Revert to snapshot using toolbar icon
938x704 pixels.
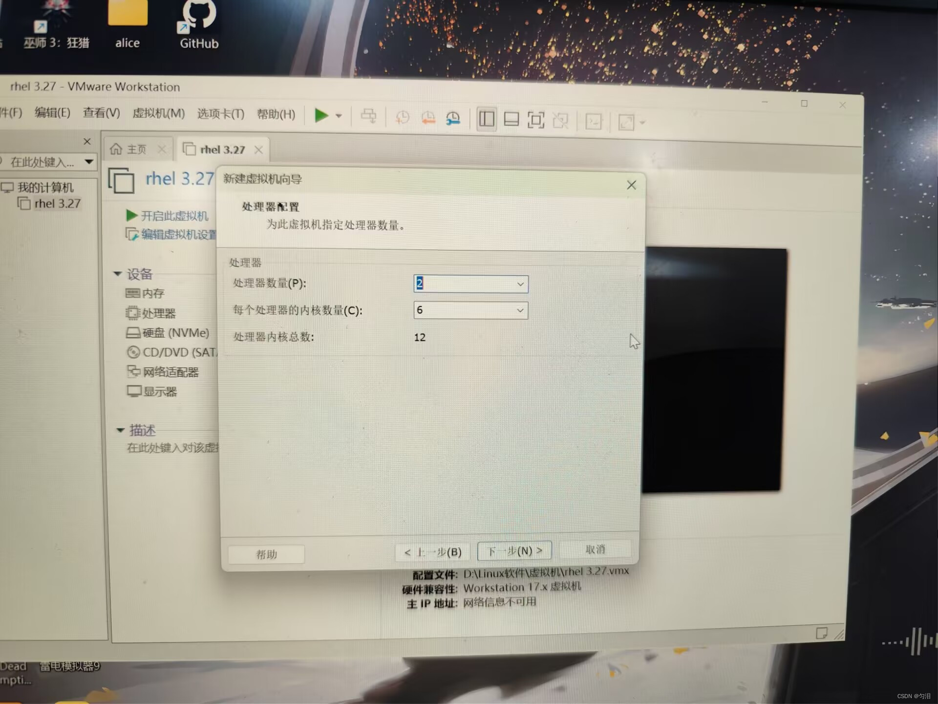[x=428, y=118]
